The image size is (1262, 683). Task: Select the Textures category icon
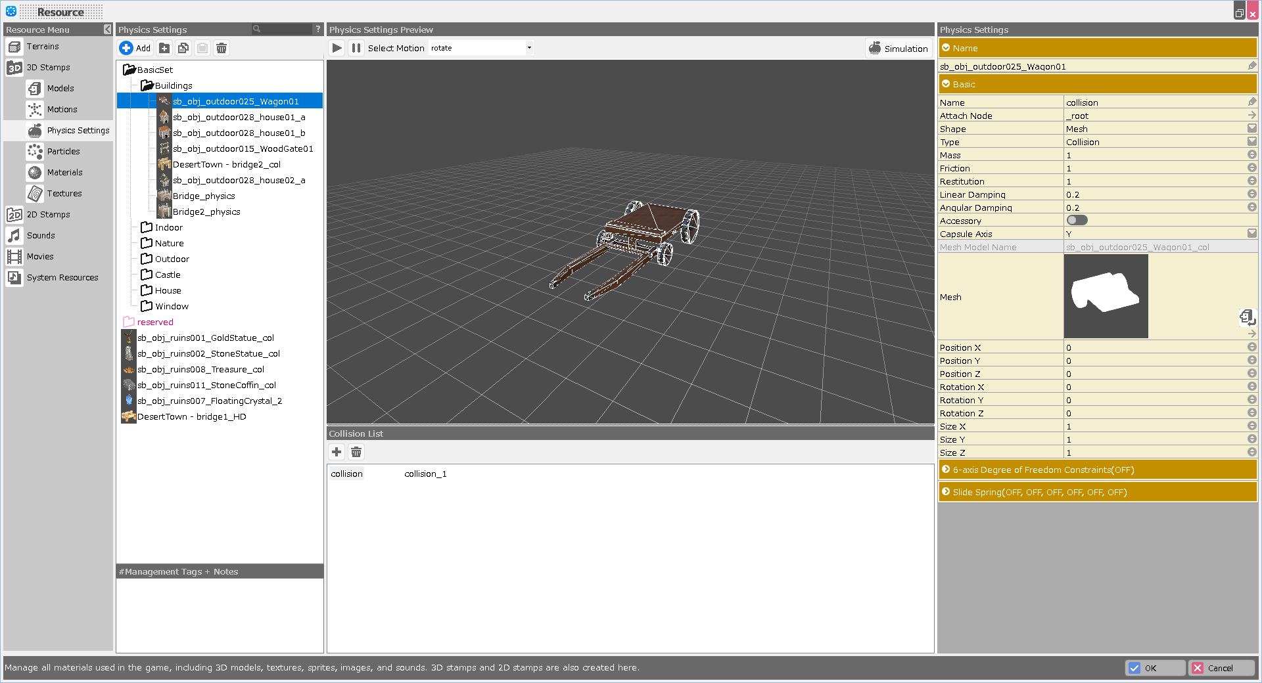(35, 193)
